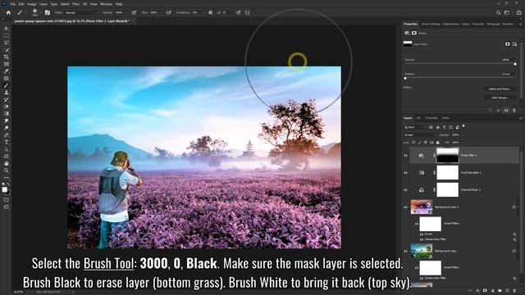Select the Clone Stamp tool

6,93
